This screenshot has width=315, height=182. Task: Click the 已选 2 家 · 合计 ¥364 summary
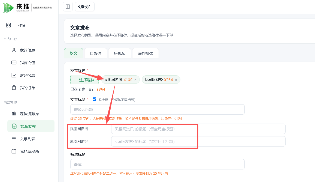pos(88,89)
